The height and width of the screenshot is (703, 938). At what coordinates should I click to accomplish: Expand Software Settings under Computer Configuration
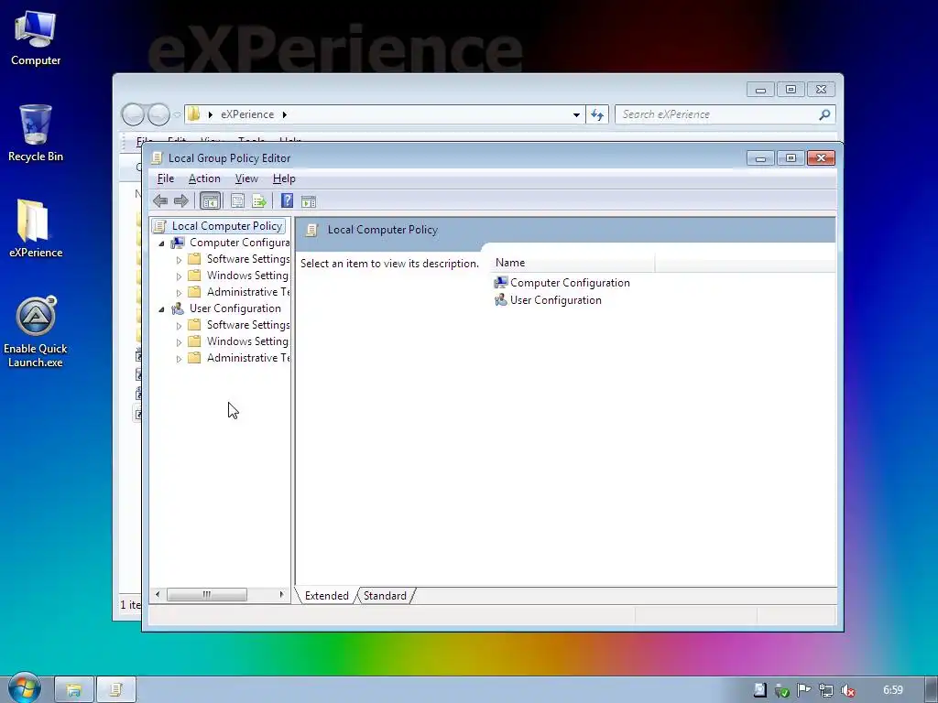(179, 260)
